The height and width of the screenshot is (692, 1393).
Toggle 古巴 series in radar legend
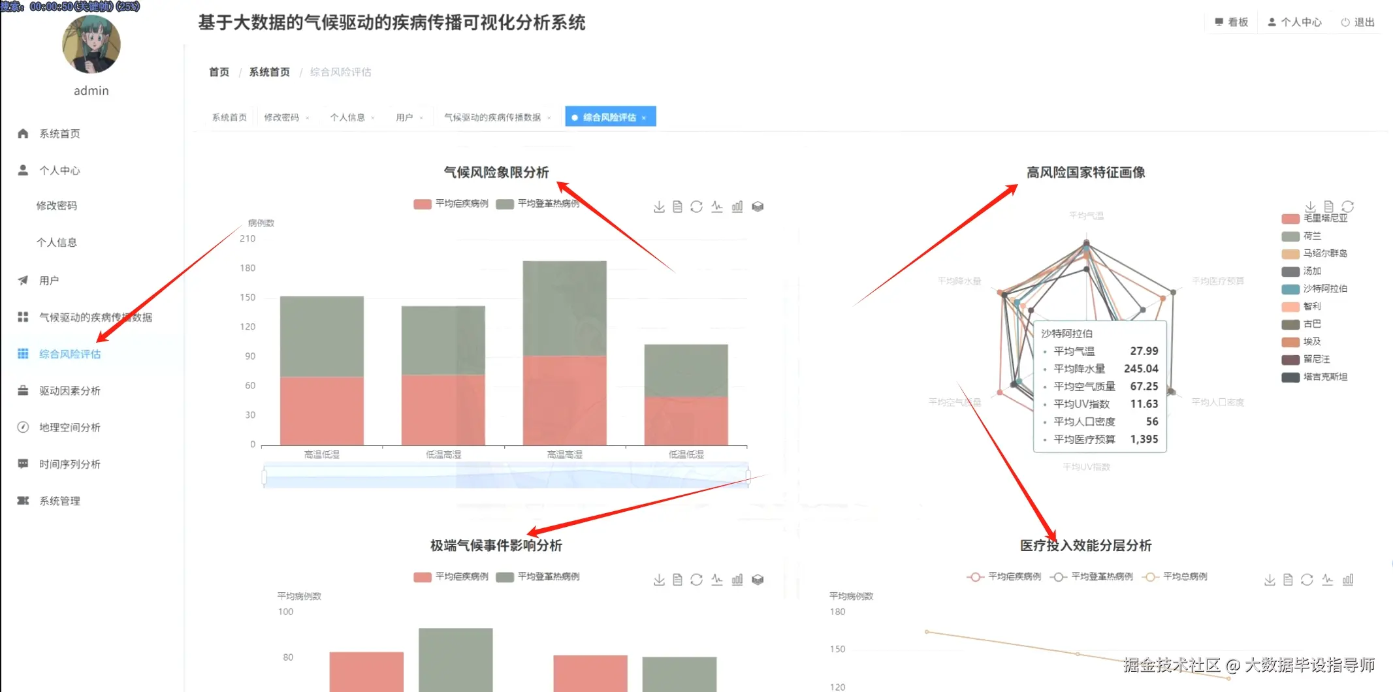1302,324
